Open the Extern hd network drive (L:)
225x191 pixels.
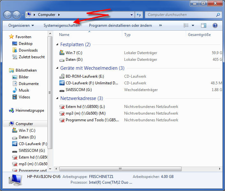[x=85, y=107]
